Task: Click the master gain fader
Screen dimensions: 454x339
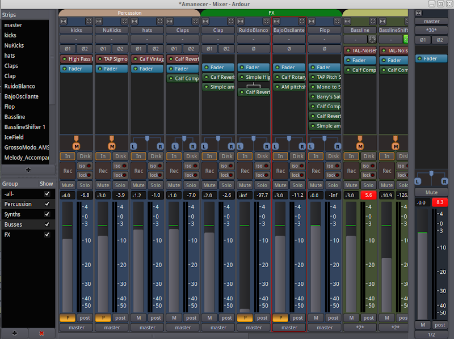Action: (x=422, y=264)
